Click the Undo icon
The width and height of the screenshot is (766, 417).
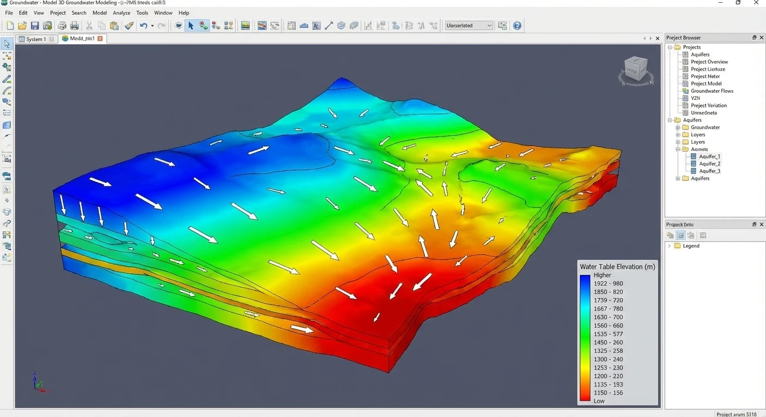pos(144,26)
